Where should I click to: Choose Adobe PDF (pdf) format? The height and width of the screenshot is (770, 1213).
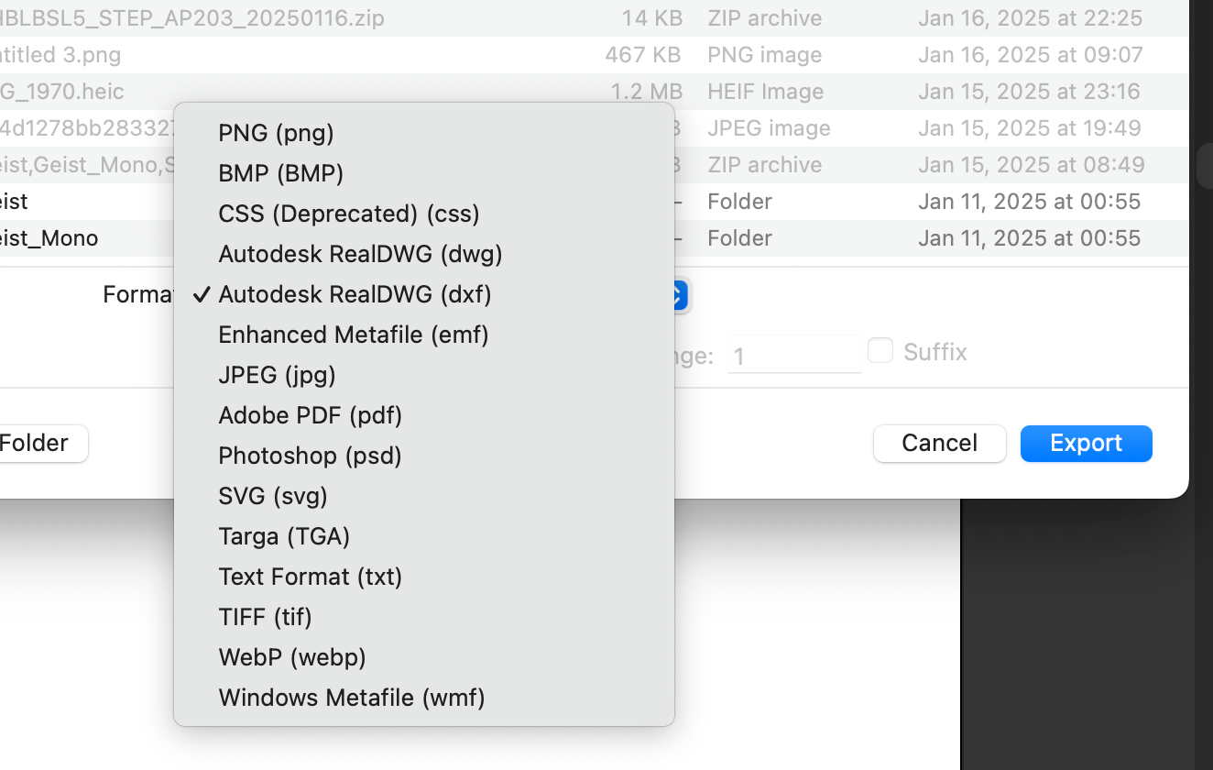310,415
